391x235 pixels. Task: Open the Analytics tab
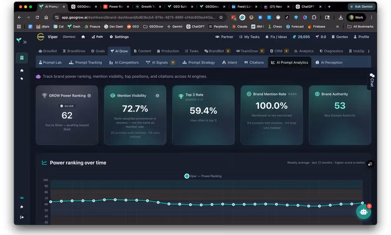304,51
